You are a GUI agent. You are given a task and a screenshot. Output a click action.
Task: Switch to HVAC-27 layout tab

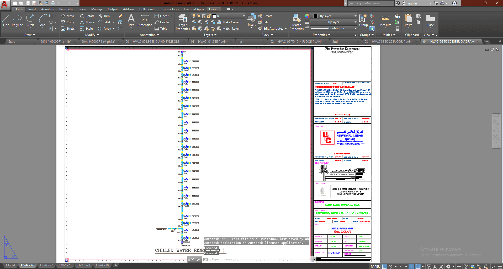(46, 265)
